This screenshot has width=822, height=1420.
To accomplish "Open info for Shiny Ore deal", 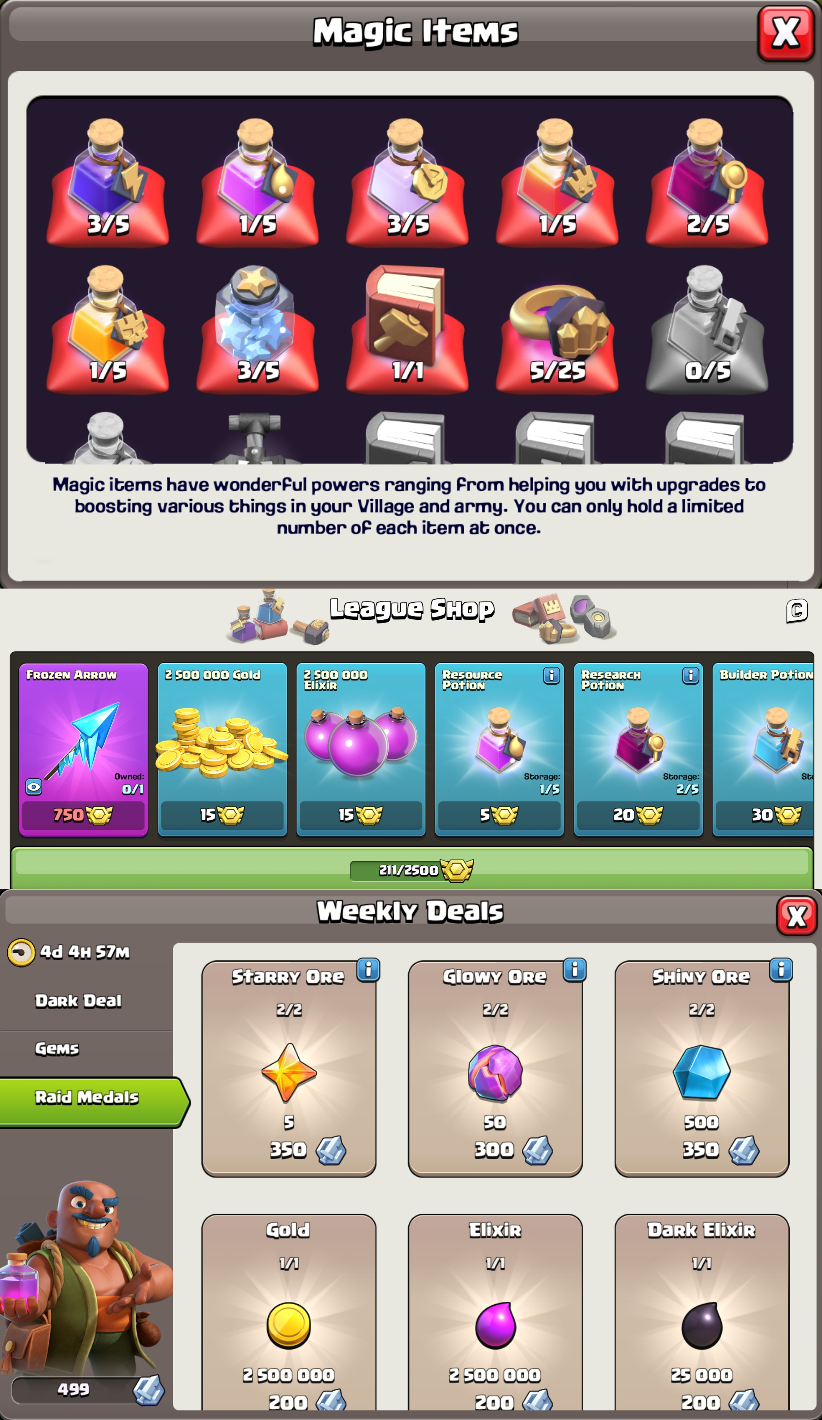I will point(781,970).
